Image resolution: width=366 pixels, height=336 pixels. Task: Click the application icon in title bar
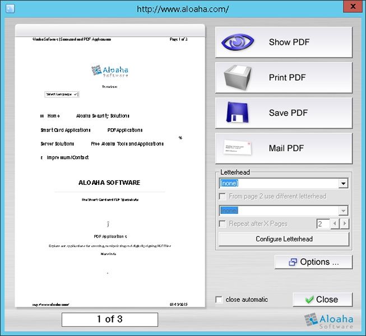coord(10,9)
